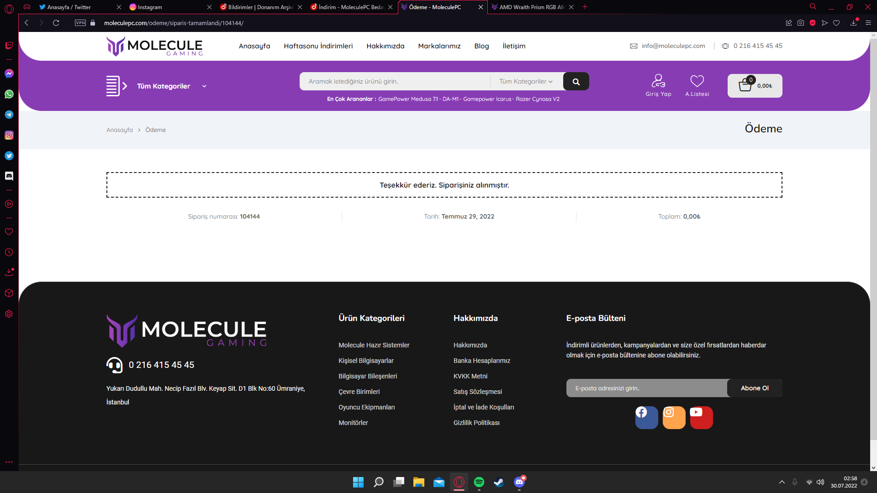
Task: Open the A.Listesi wishlist heart
Action: pos(697,81)
